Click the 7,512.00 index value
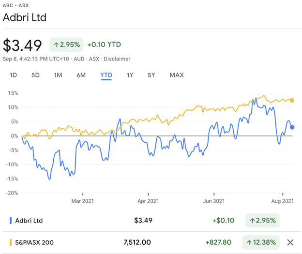The image size is (302, 254). click(137, 242)
